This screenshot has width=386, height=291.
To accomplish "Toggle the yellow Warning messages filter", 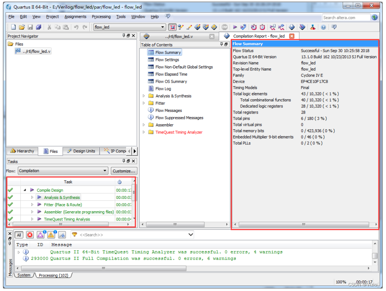I will click(x=51, y=235).
